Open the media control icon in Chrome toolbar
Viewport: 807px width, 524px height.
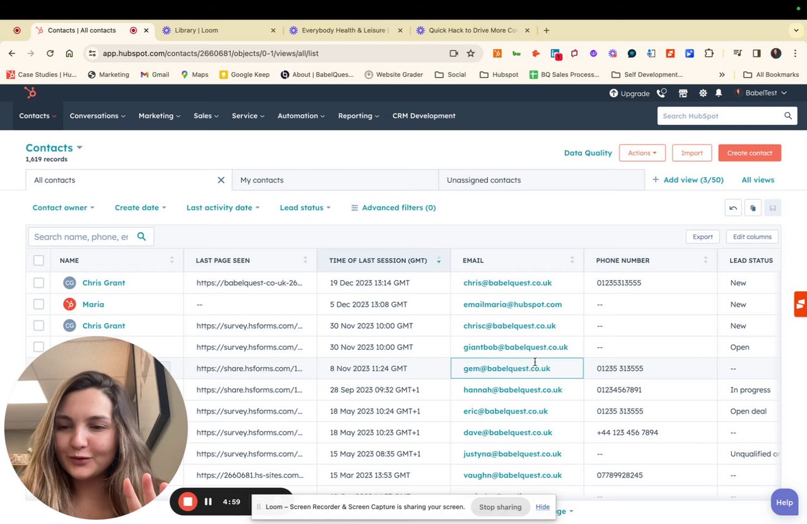click(737, 54)
